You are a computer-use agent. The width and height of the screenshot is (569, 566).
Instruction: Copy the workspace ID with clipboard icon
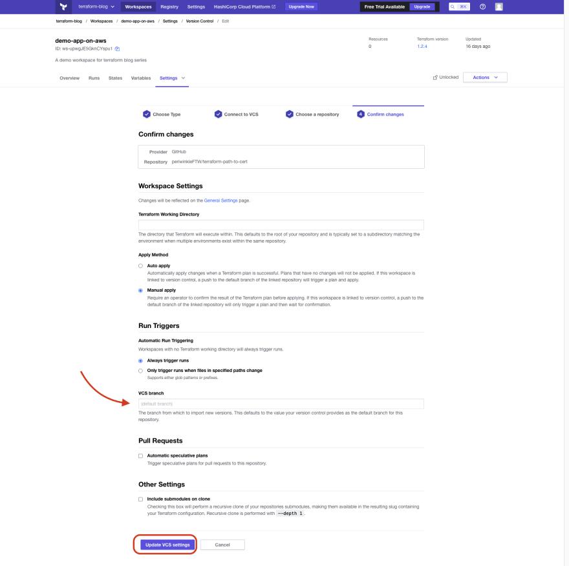pos(117,49)
